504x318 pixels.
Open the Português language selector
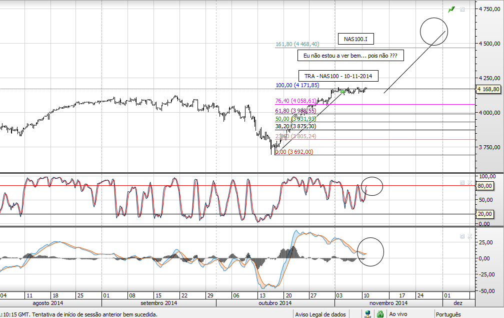tap(448, 314)
